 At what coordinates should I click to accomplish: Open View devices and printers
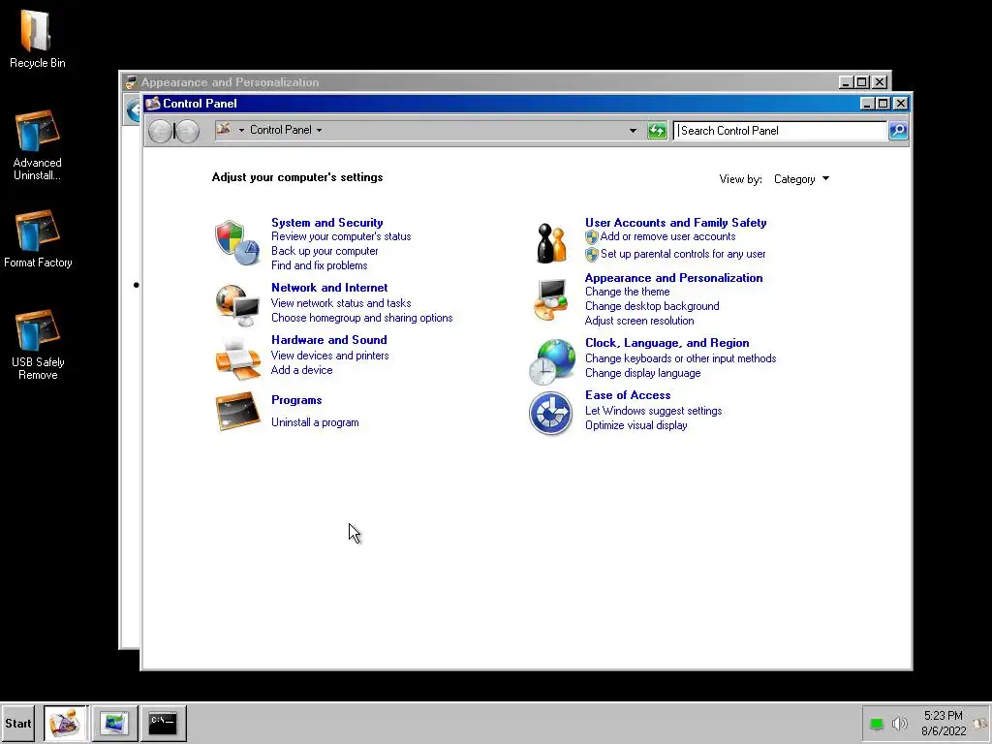(x=329, y=356)
